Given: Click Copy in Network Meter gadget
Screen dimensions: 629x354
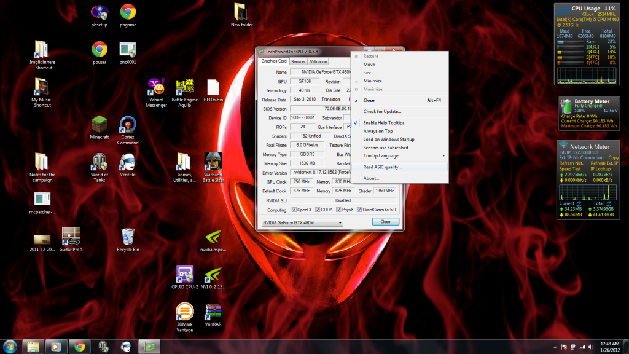Looking at the screenshot, I should pos(614,158).
